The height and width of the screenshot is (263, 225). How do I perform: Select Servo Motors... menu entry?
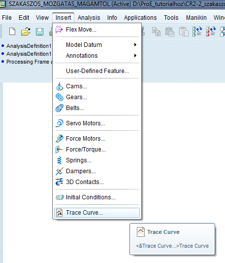point(97,123)
